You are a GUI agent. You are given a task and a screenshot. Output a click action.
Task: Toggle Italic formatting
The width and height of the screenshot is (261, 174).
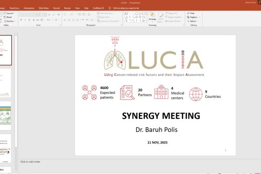coord(25,20)
